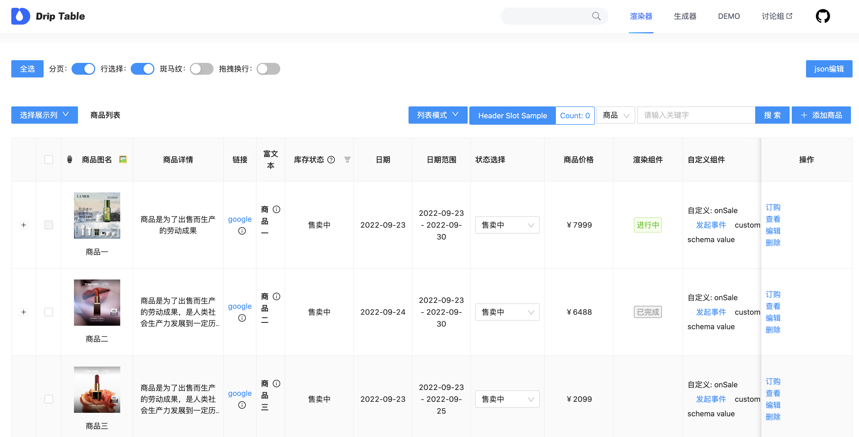859x437 pixels.
Task: Open the 选择展示列 dropdown
Action: tap(44, 115)
